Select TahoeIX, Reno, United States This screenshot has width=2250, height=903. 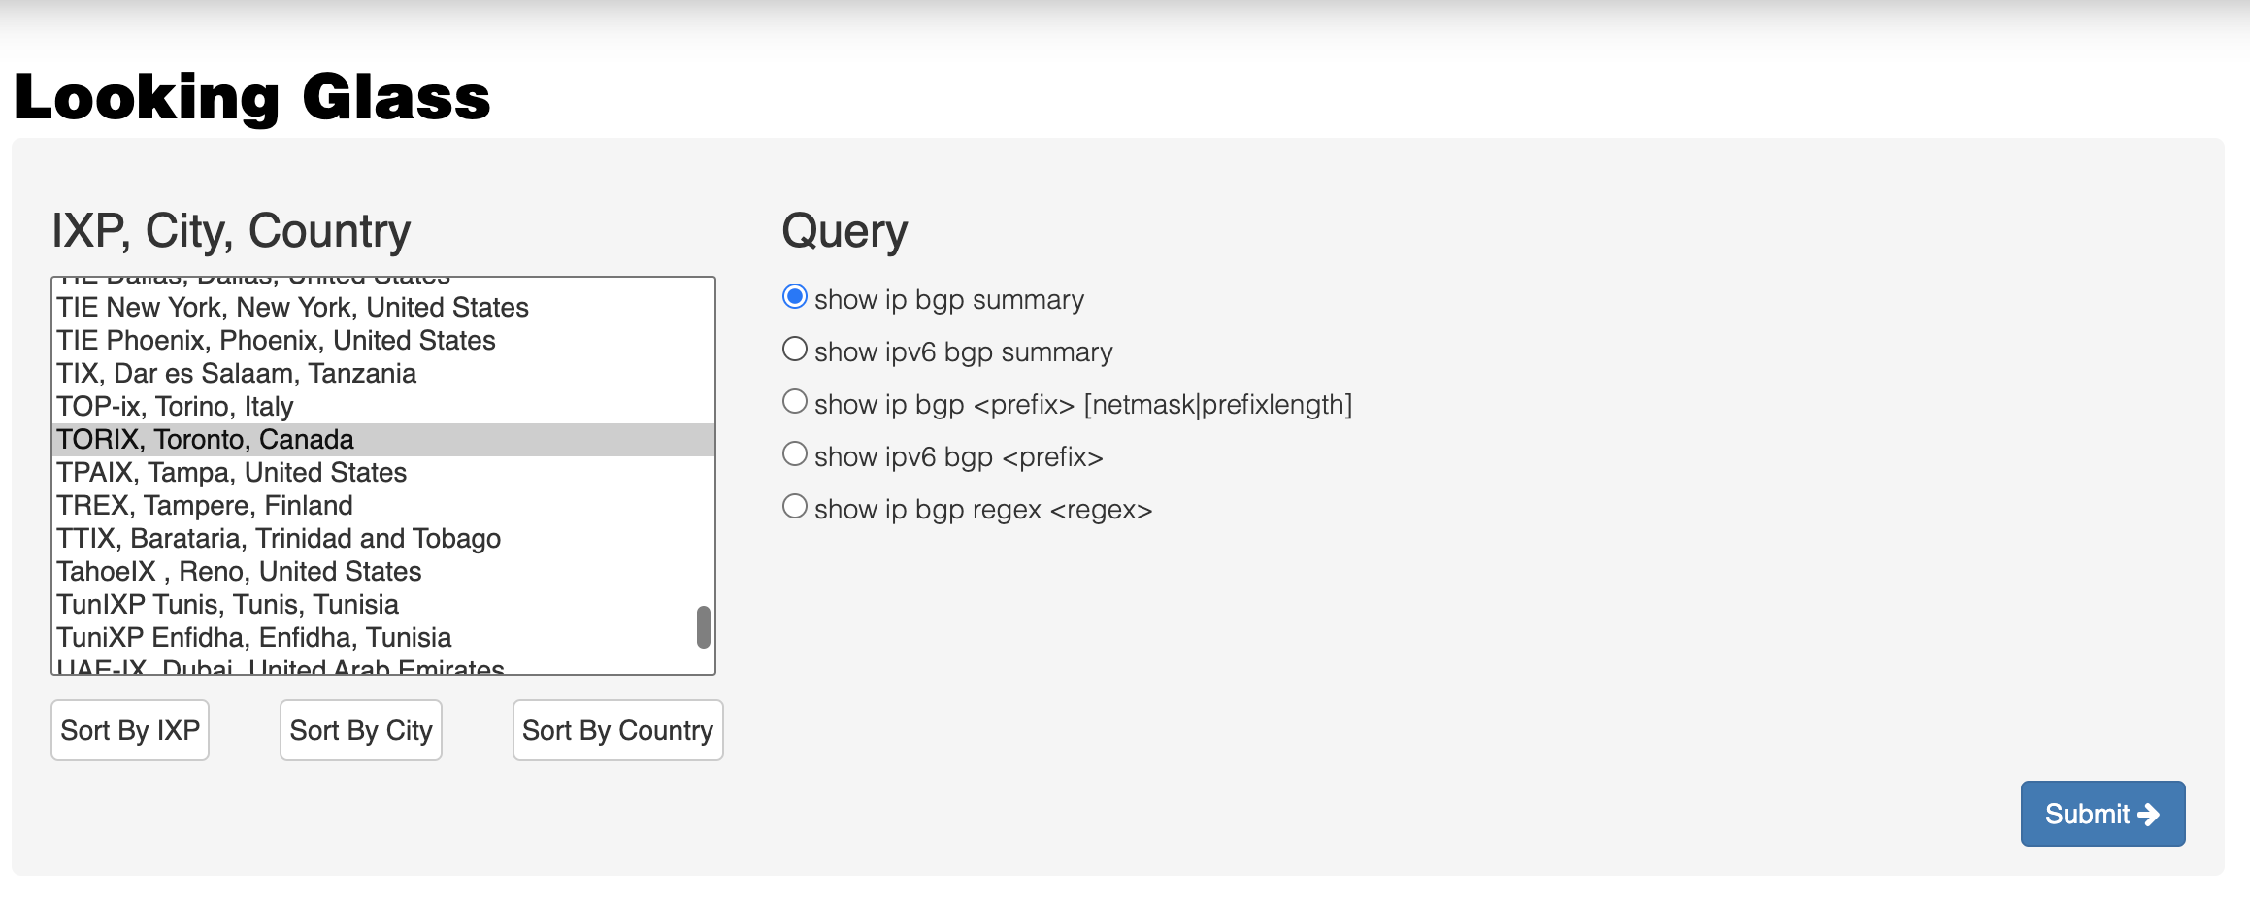coord(239,572)
